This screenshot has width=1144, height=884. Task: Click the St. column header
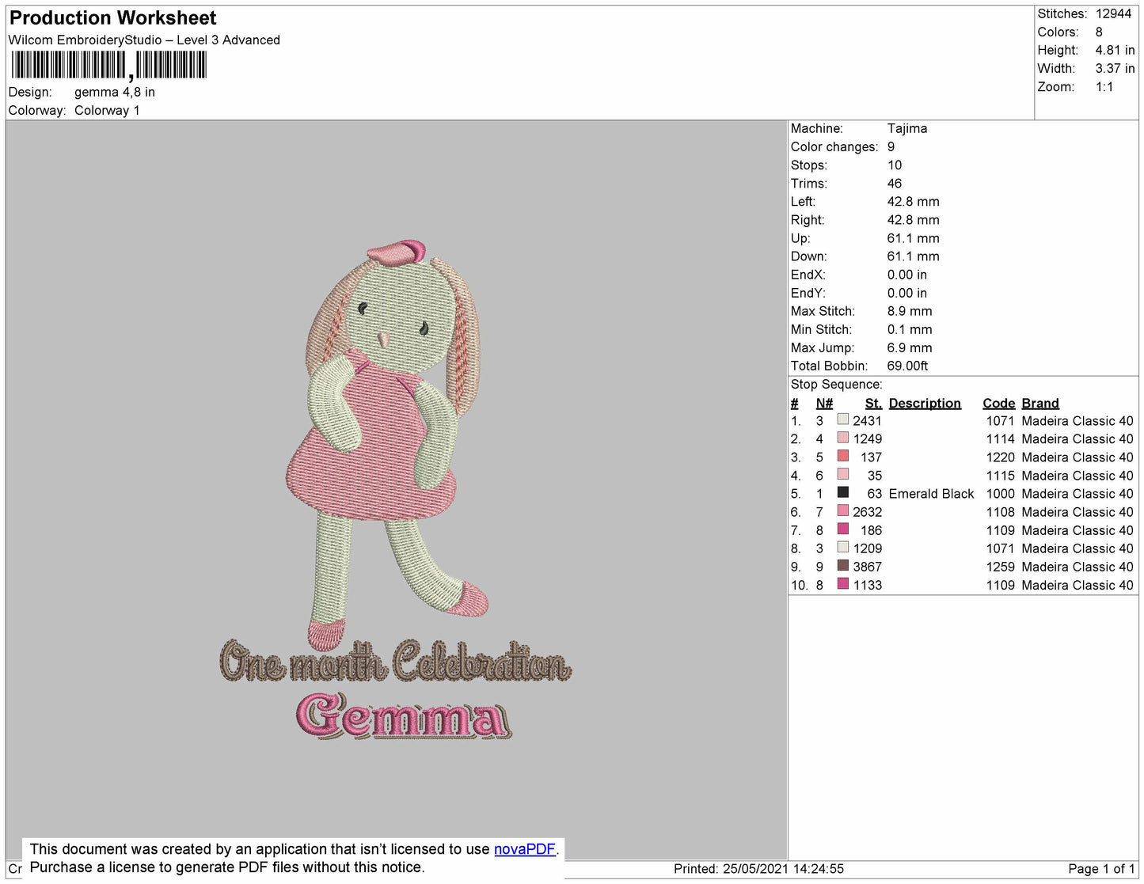873,403
